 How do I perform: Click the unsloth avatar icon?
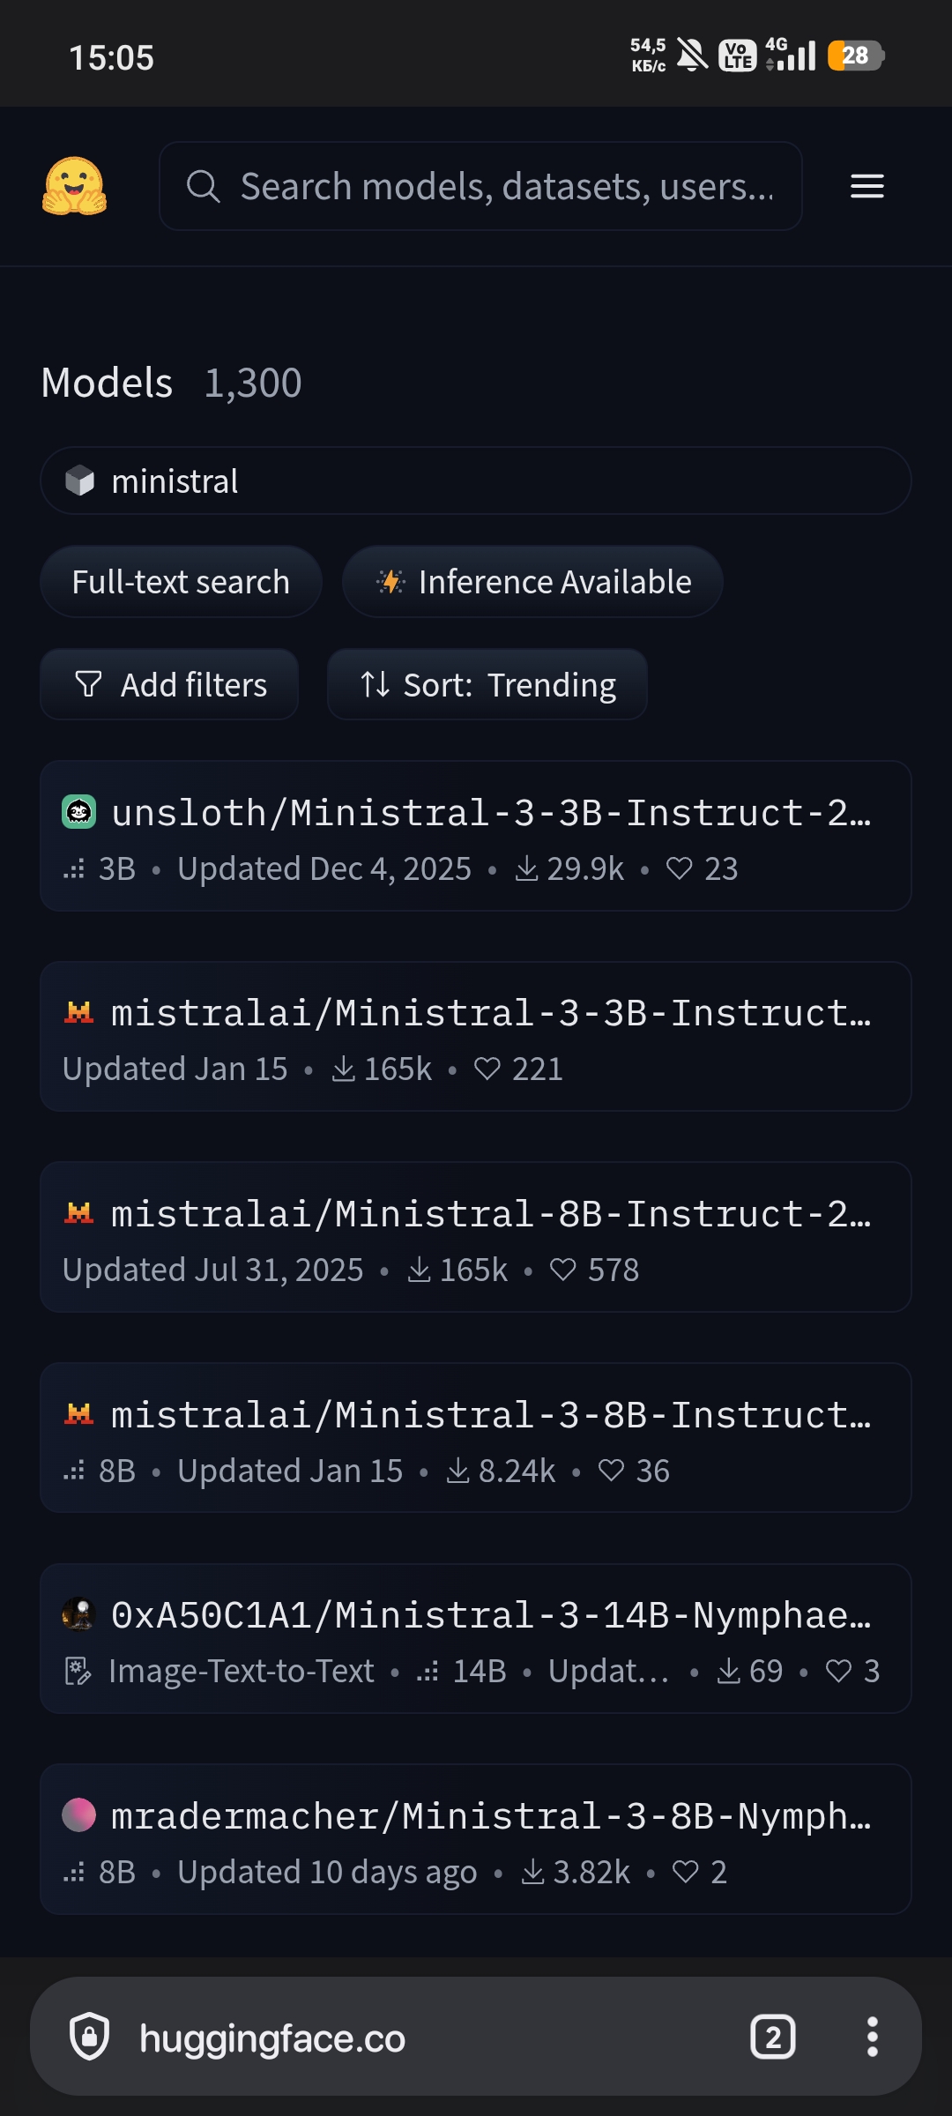pos(78,812)
